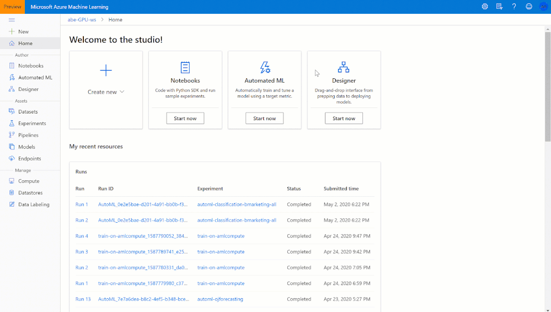Image resolution: width=551 pixels, height=312 pixels.
Task: Click the 'Apr 24, 2020 9:47 PM' cell
Action: click(347, 236)
